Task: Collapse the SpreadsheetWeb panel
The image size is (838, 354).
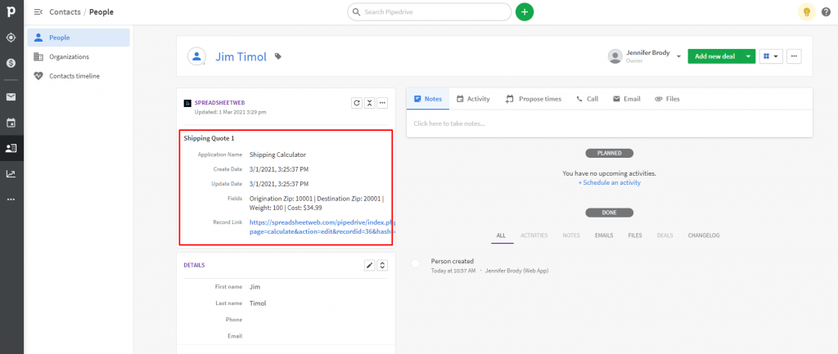Action: click(x=369, y=103)
